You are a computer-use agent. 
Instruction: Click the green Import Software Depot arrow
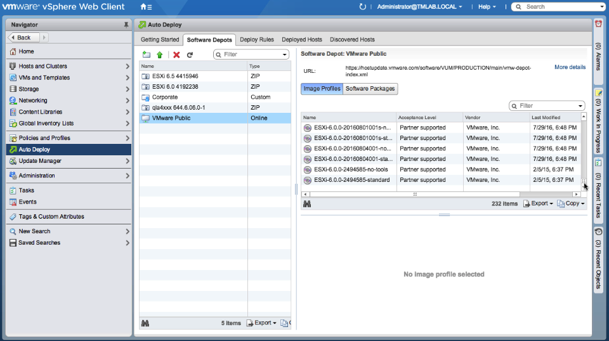160,55
